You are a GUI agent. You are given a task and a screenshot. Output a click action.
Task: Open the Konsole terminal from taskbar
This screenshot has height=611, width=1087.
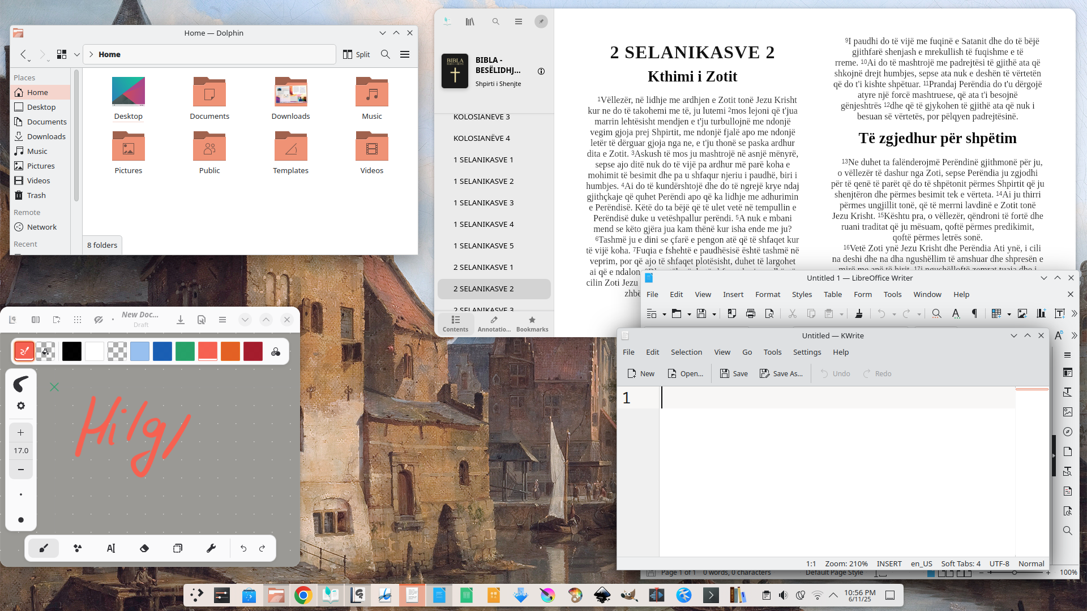711,595
